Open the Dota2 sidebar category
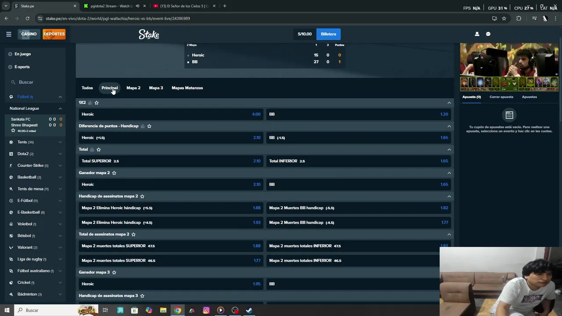The image size is (562, 316). click(x=35, y=154)
